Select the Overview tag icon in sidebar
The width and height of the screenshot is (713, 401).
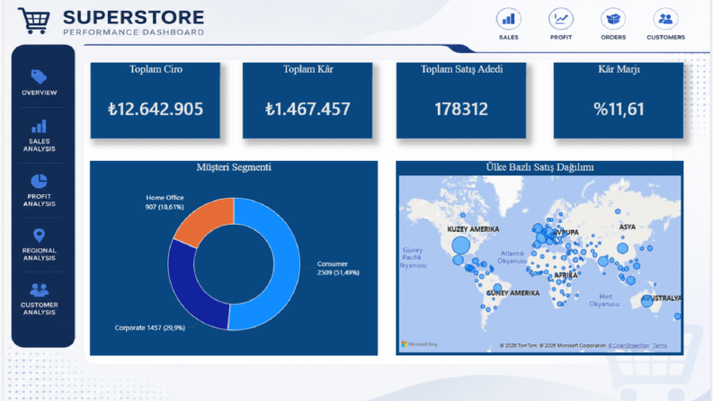[x=39, y=76]
